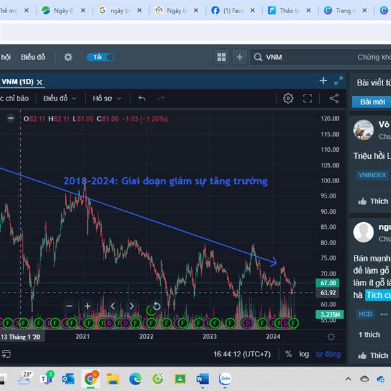Image resolution: width=391 pixels, height=391 pixels.
Task: Click the chart clock 16:44:12 (UTC+7)
Action: [x=242, y=354]
